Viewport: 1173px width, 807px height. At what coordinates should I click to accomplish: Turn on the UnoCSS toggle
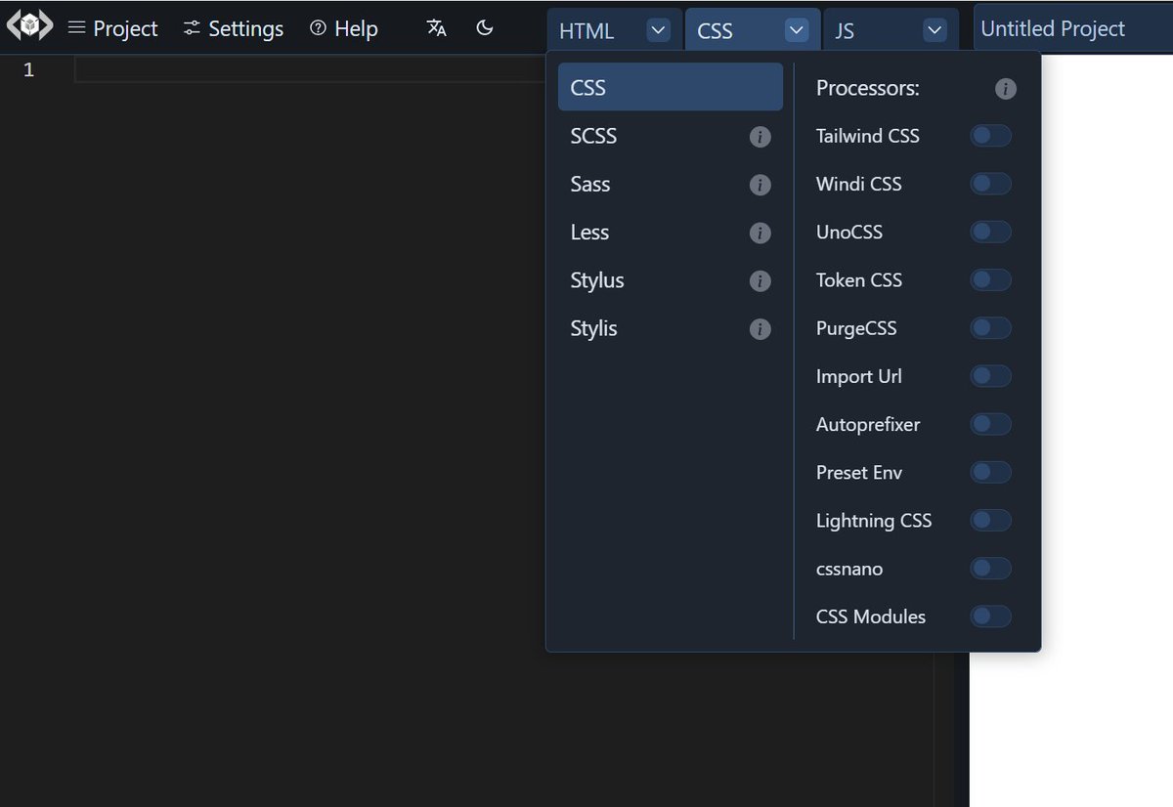pos(990,232)
